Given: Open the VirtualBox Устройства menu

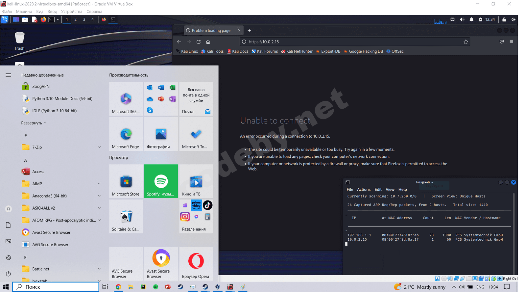Looking at the screenshot, I should tap(72, 12).
